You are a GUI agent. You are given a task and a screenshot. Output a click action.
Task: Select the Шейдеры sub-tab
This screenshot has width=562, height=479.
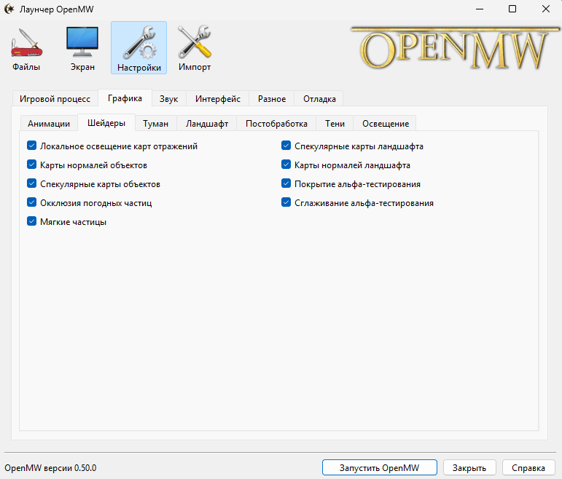point(106,123)
